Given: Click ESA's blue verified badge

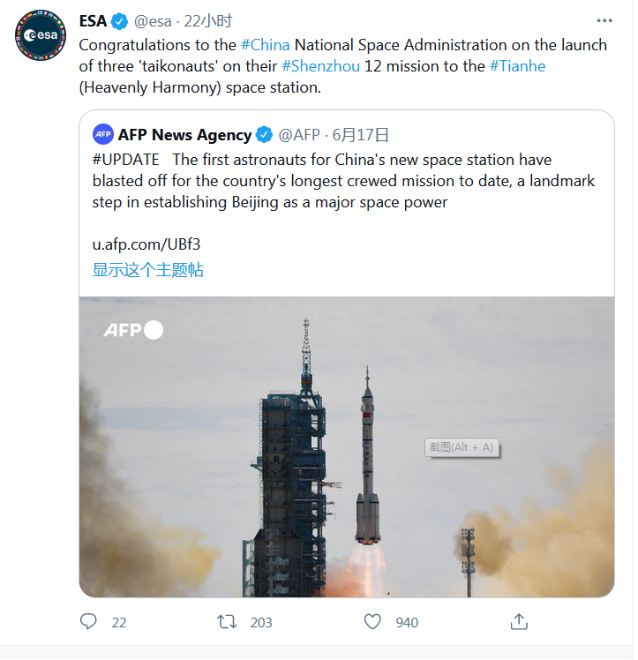Looking at the screenshot, I should (121, 22).
